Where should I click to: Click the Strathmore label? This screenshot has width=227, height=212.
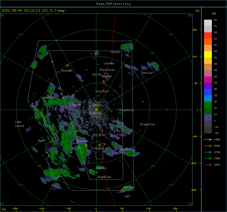123,149
